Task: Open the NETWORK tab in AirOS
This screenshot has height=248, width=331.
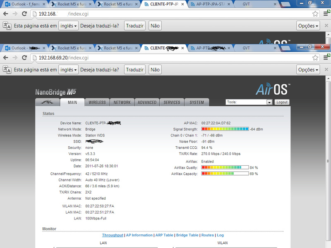Action: [122, 102]
